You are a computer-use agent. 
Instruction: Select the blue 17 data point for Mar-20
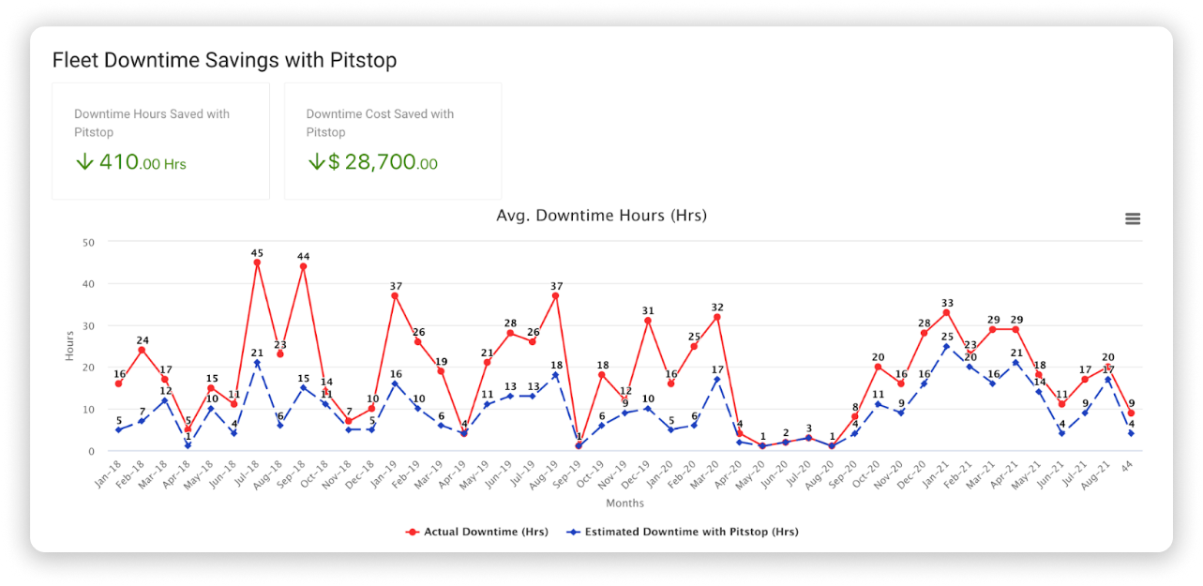[x=717, y=380]
